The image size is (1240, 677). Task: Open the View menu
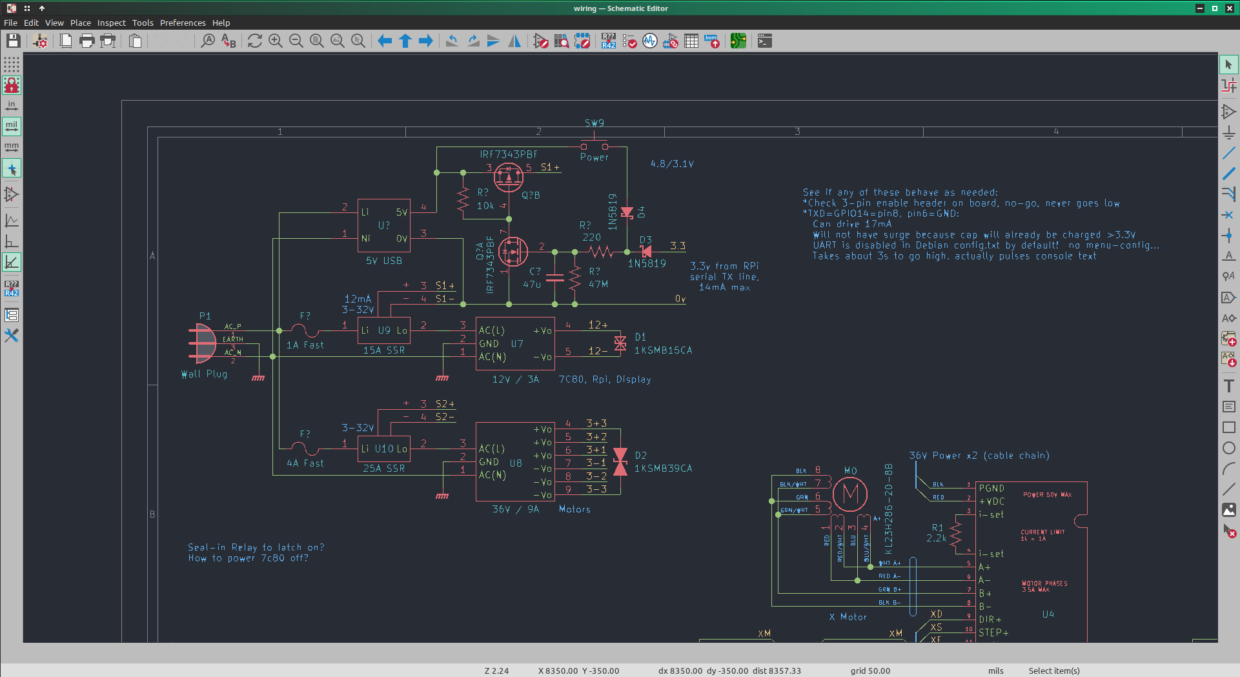[x=54, y=23]
